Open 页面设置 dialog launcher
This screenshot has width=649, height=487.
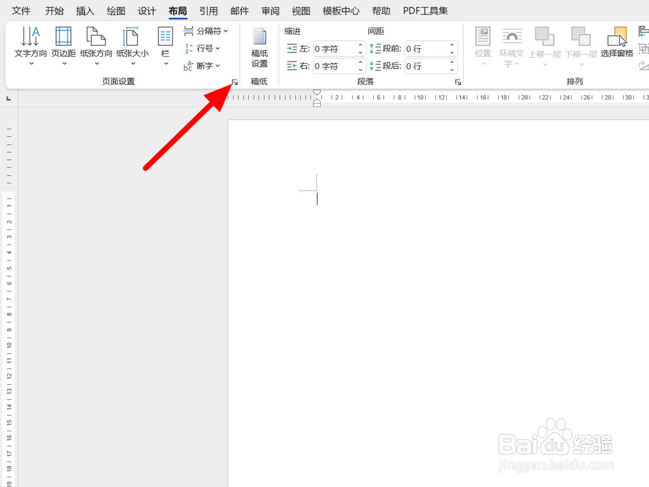pos(235,82)
